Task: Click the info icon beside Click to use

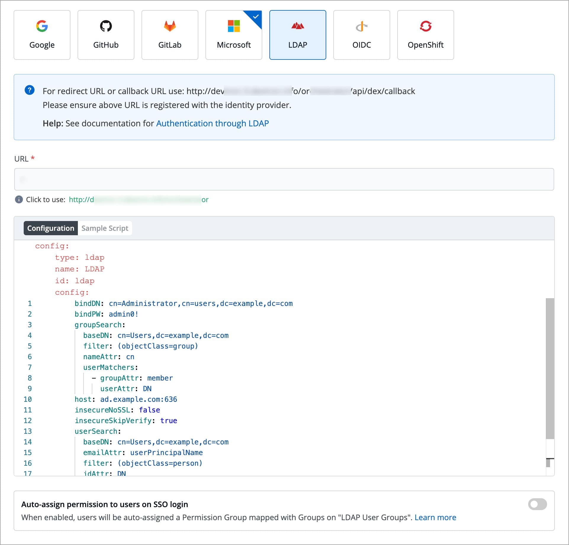Action: [19, 199]
